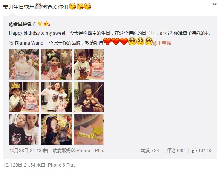View Rianna Wang cake sign photo
219x170 pixels.
(89, 130)
